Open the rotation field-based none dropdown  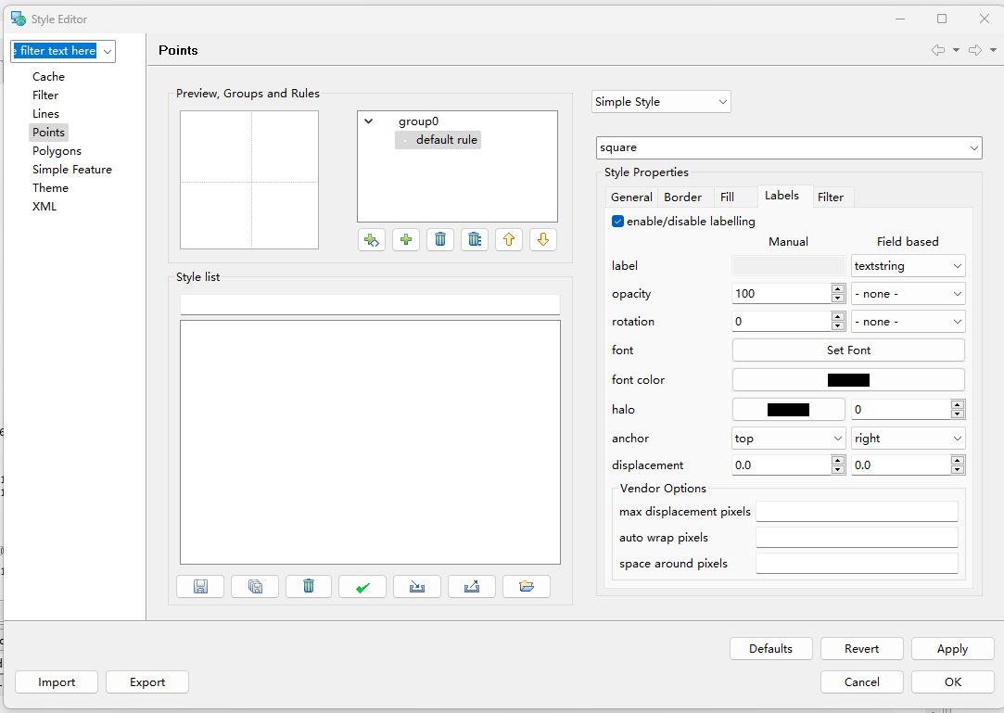908,322
